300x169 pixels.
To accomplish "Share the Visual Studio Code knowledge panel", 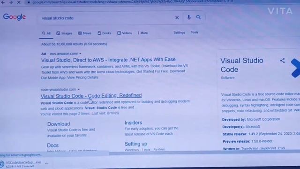I will [282, 61].
